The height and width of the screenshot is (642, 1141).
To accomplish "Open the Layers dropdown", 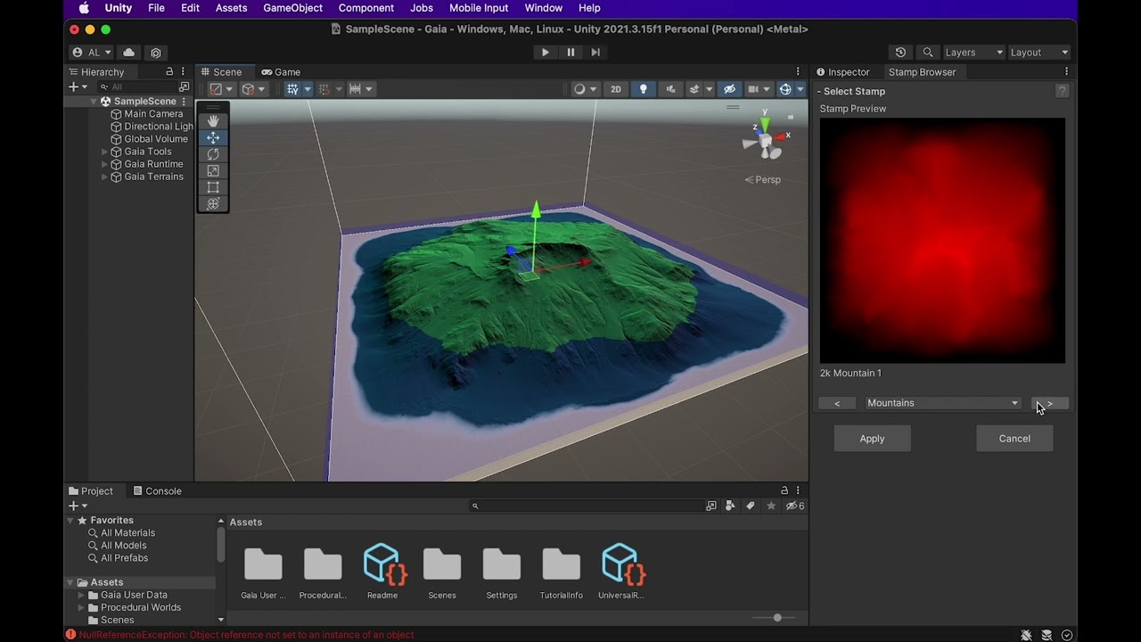I will pos(973,53).
